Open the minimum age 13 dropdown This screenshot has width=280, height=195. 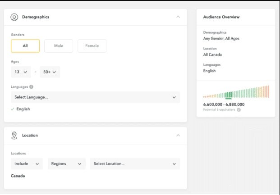[x=21, y=72]
